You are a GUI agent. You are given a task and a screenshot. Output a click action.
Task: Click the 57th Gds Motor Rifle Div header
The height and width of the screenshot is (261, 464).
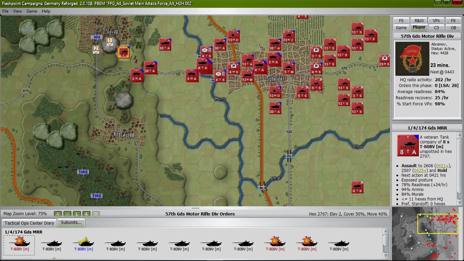tap(427, 36)
